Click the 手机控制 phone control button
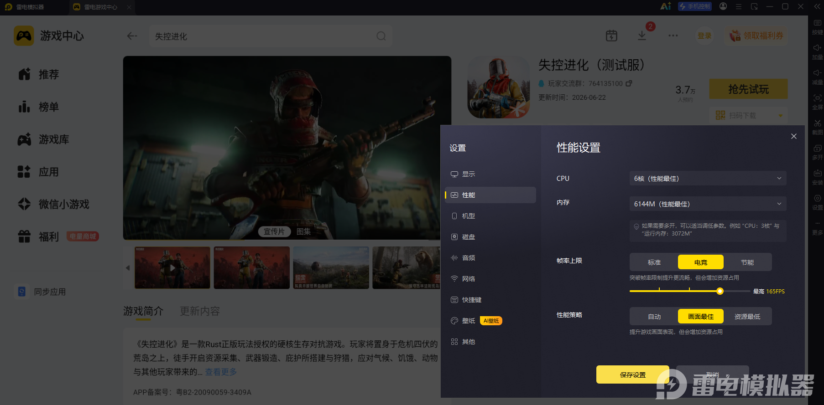Image resolution: width=824 pixels, height=405 pixels. [695, 6]
